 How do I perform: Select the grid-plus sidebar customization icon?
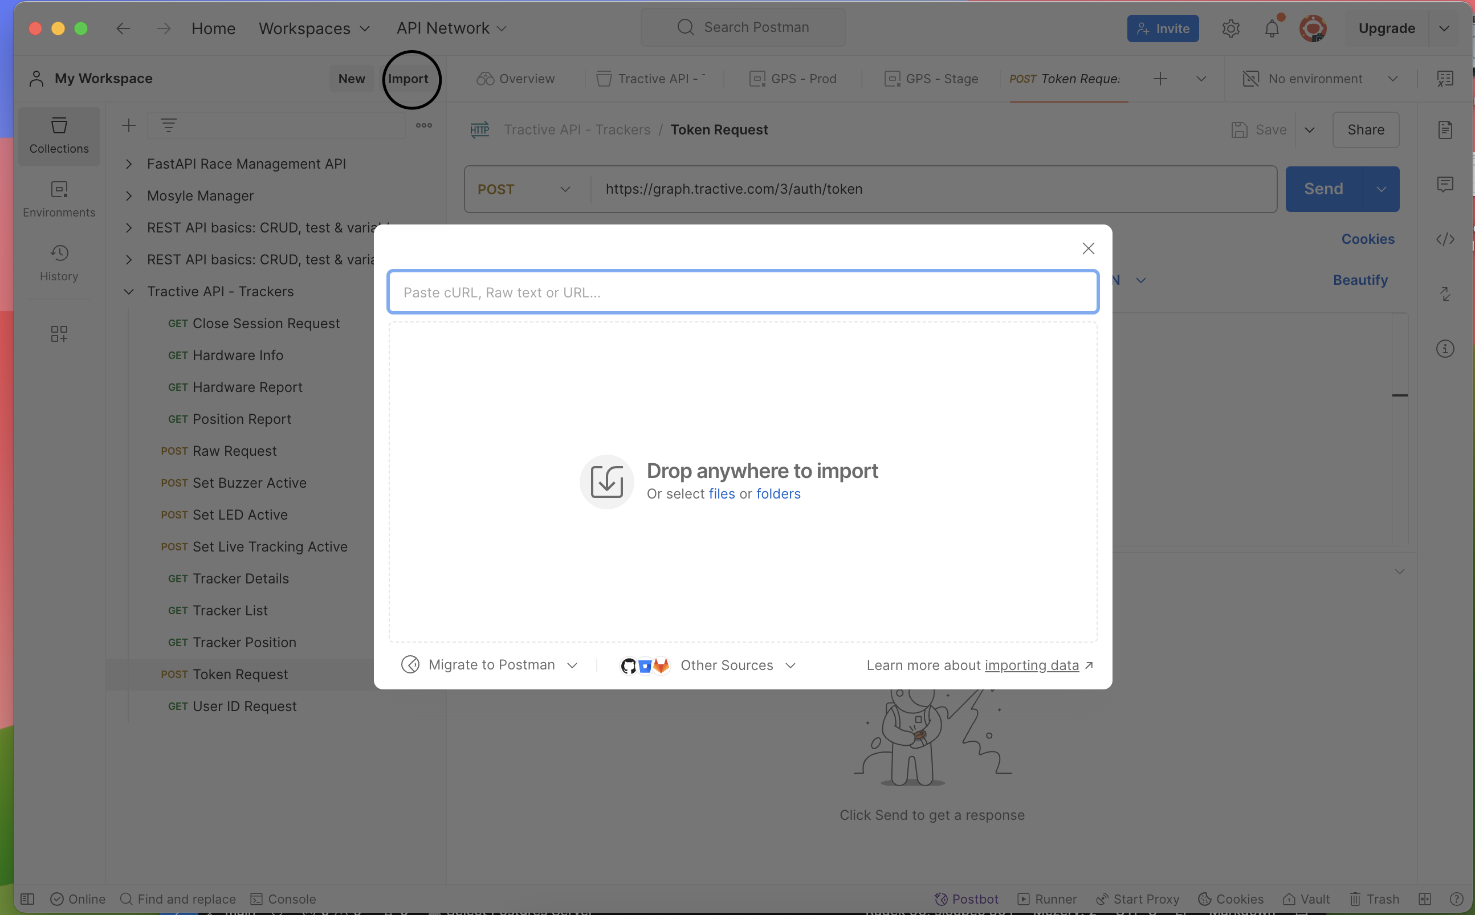pos(59,333)
